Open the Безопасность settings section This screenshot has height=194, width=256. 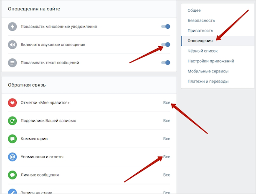218,20
